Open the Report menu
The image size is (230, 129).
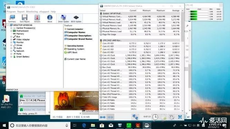coord(21,12)
